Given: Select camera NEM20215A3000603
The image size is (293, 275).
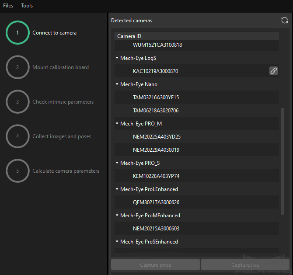Looking at the screenshot, I should pyautogui.click(x=197, y=229).
